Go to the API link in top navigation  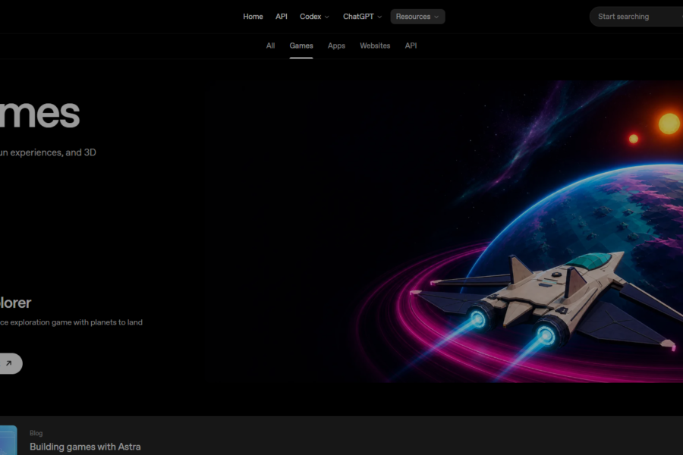[x=282, y=17]
